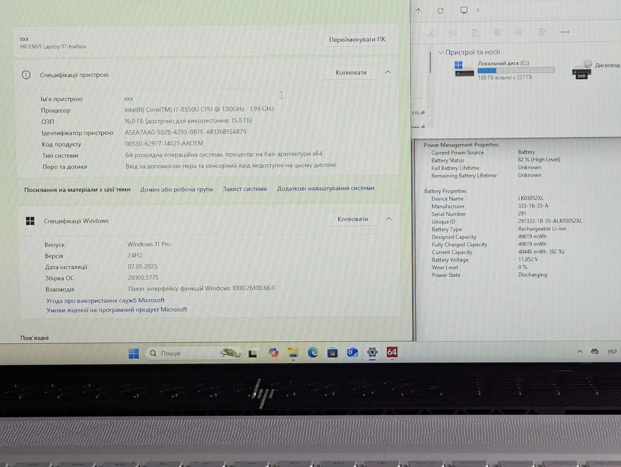Click the Paste icon in Explorer toolbar
This screenshot has height=467, width=621.
(x=475, y=33)
